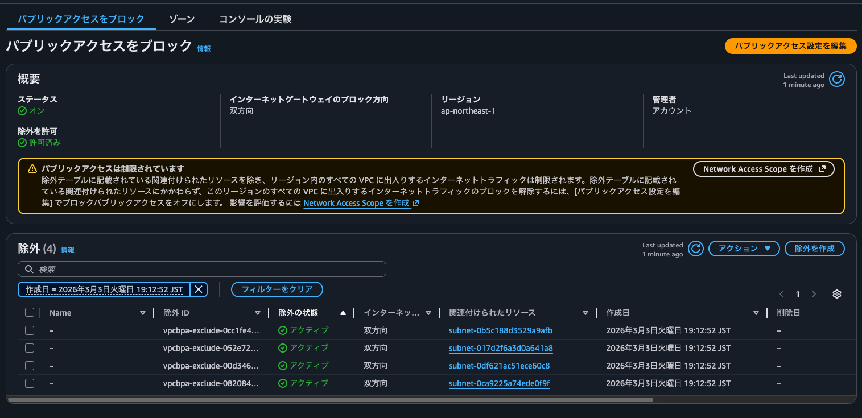Open the アクション dropdown menu

744,249
